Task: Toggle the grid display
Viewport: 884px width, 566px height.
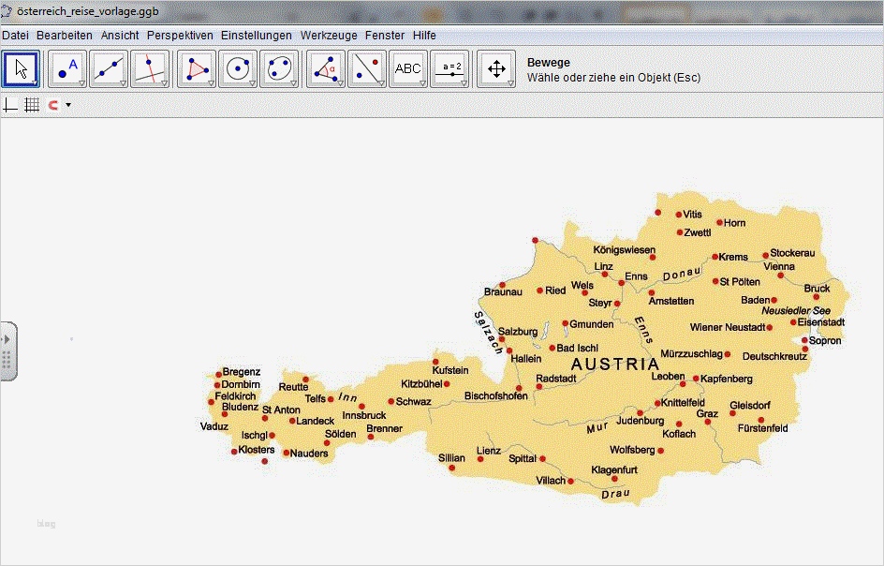Action: [32, 105]
